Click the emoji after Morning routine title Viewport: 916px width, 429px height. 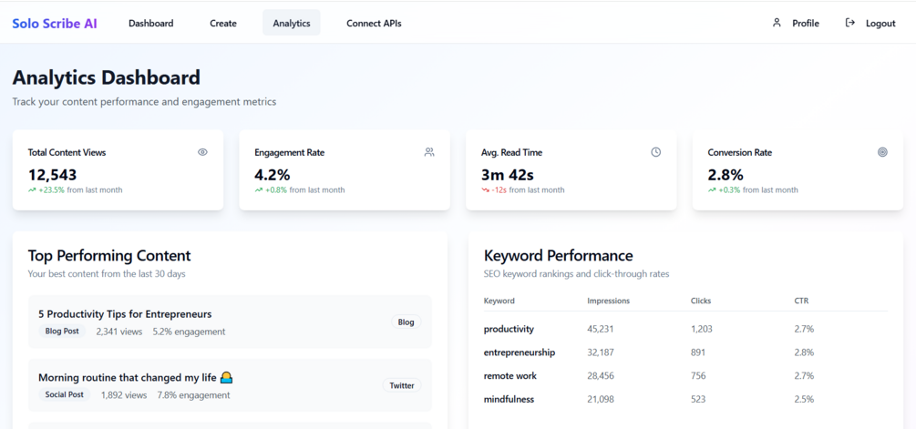pos(227,378)
